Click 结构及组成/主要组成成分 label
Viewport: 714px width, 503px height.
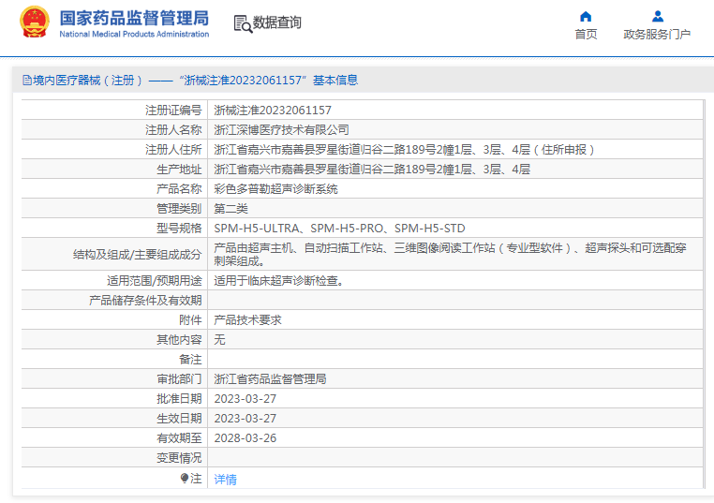(x=138, y=255)
